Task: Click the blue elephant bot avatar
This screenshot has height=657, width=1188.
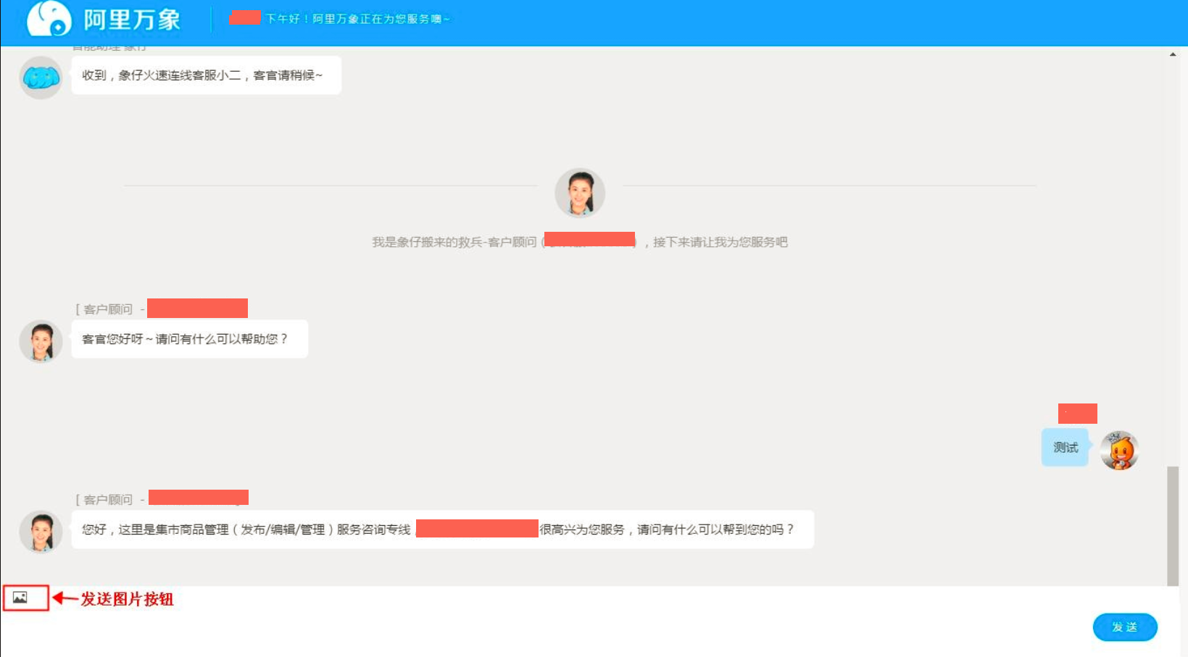Action: pos(41,78)
